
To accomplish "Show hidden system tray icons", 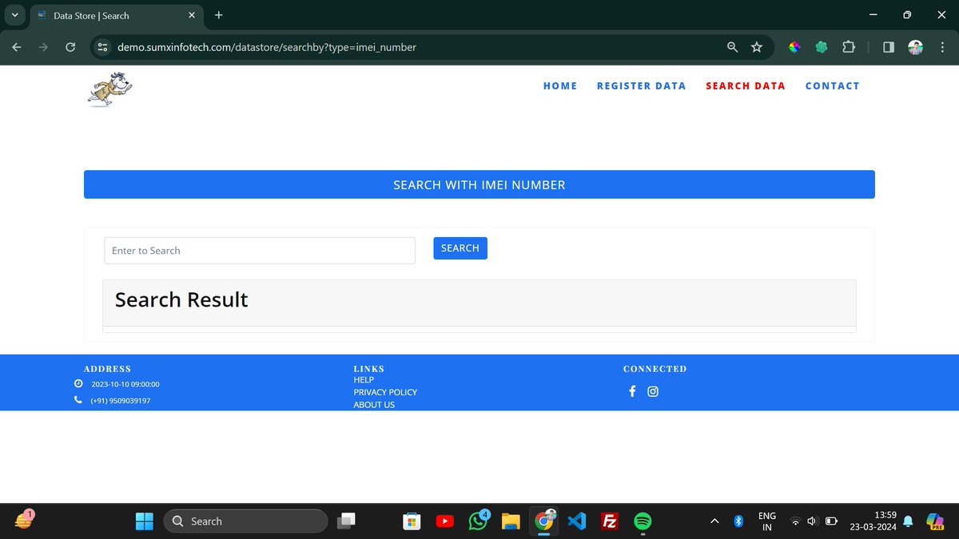I will (x=714, y=521).
